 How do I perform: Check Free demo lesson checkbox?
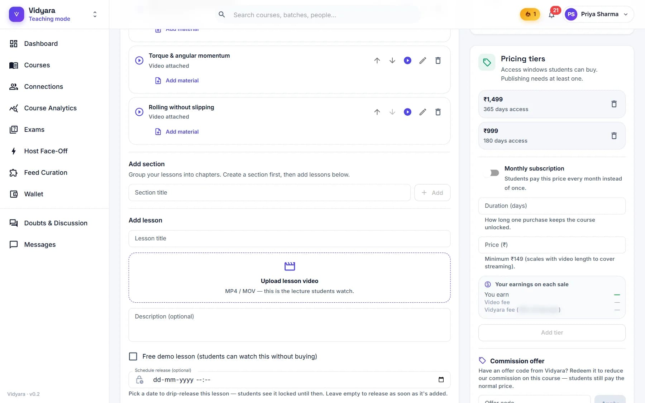tap(133, 356)
